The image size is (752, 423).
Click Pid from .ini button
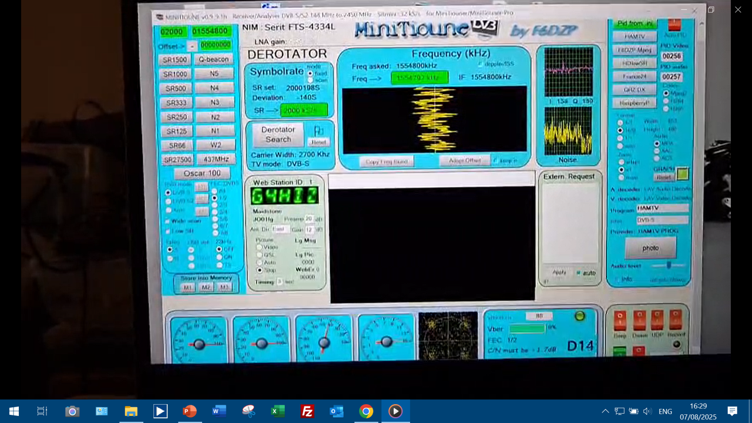click(635, 23)
